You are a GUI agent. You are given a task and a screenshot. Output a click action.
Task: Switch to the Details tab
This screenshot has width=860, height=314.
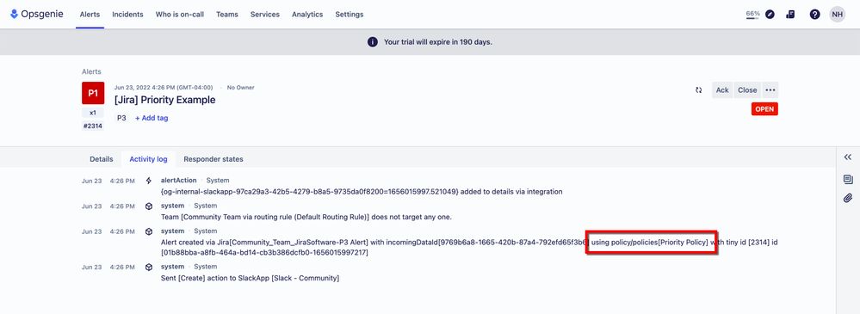coord(102,159)
